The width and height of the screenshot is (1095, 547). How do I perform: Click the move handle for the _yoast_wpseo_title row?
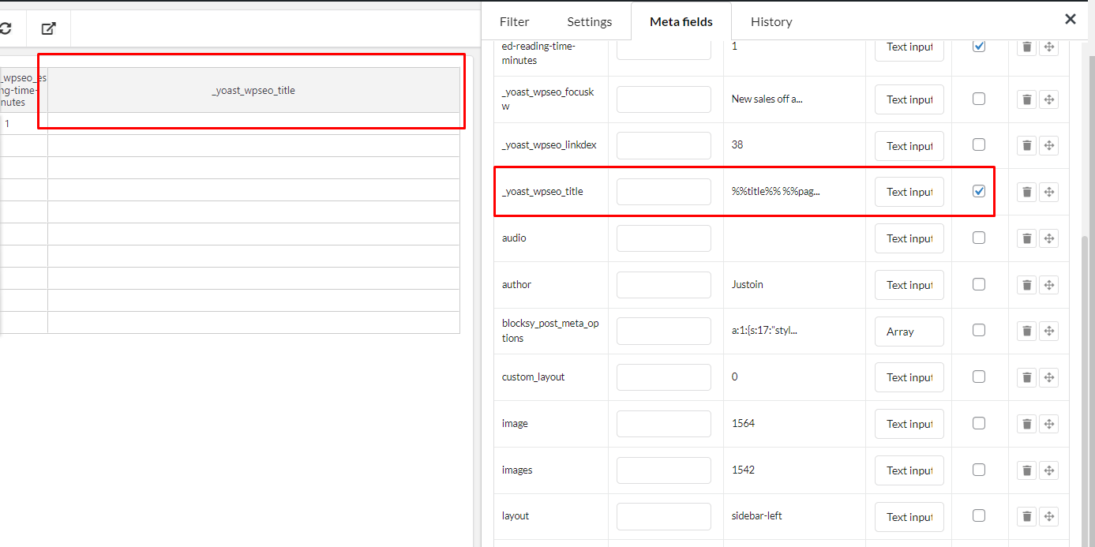(x=1049, y=192)
